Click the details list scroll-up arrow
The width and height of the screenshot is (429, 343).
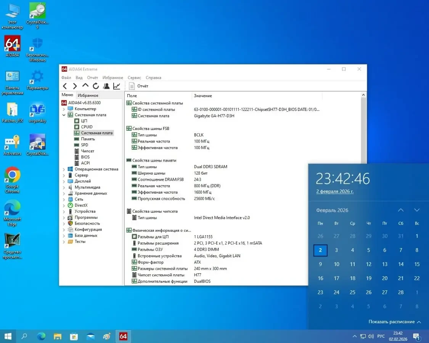pyautogui.click(x=363, y=95)
